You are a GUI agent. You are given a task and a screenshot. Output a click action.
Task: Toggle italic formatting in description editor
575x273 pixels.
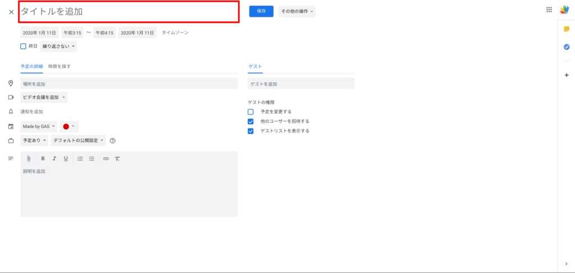click(x=54, y=159)
